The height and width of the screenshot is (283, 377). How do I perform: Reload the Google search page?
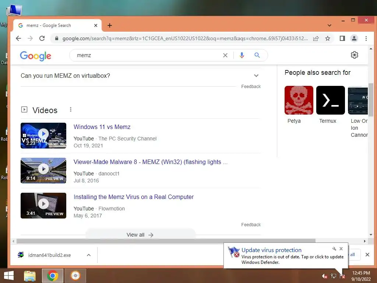coord(42,38)
